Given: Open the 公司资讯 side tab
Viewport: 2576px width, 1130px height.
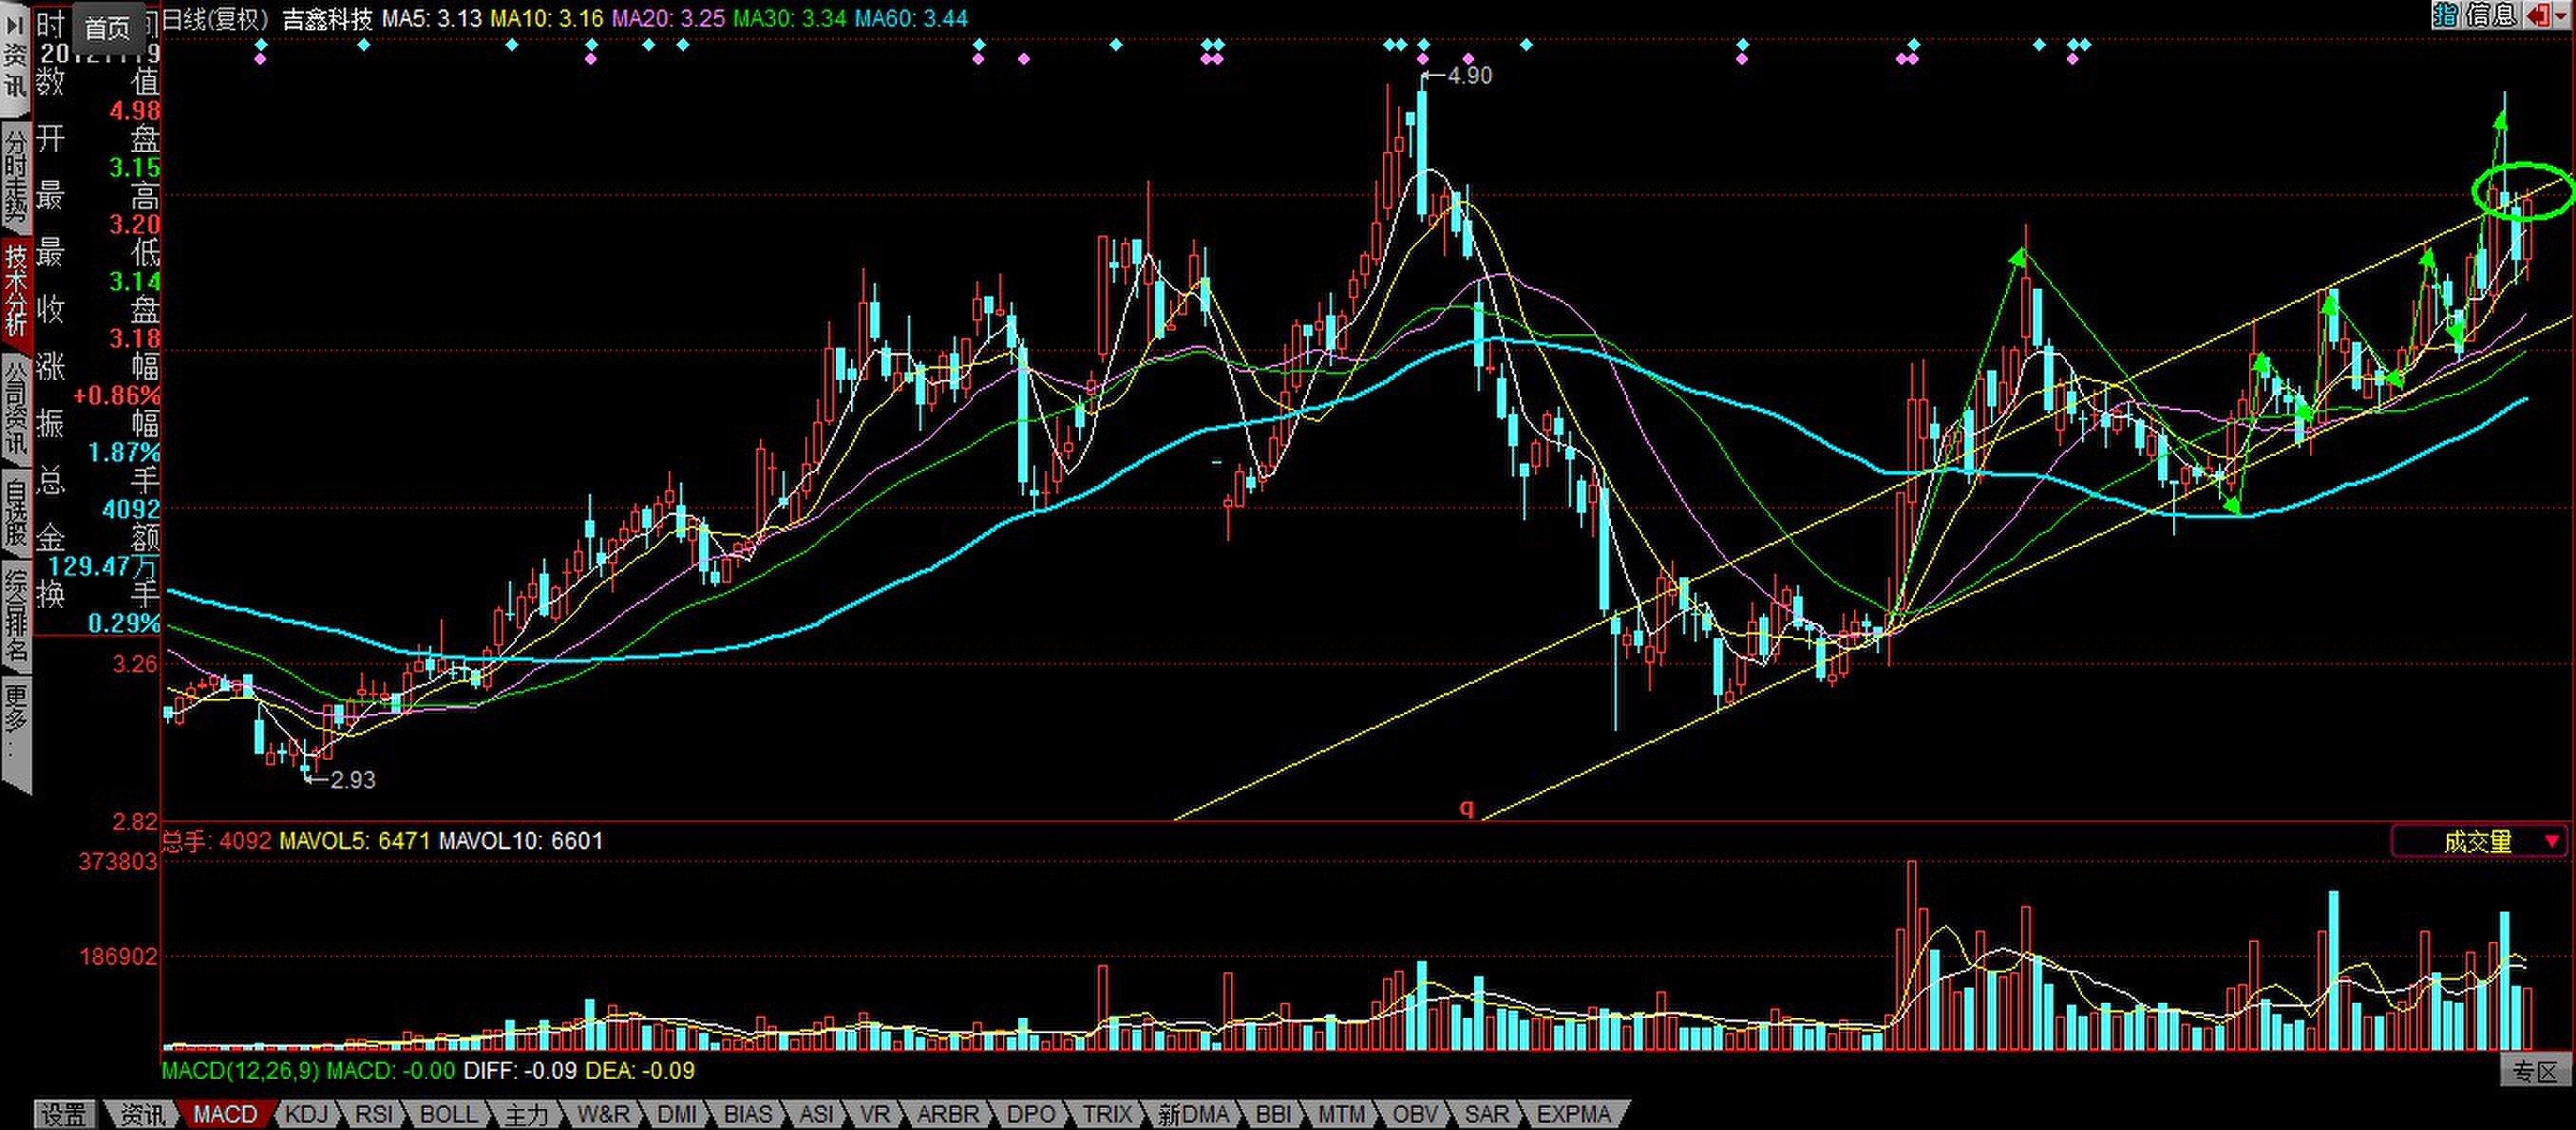Looking at the screenshot, I should pyautogui.click(x=15, y=406).
